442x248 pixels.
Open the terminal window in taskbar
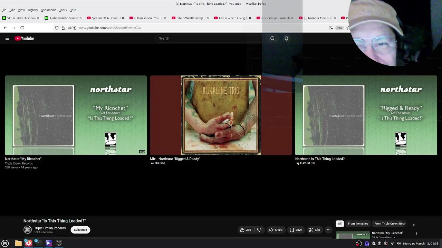pos(38,243)
